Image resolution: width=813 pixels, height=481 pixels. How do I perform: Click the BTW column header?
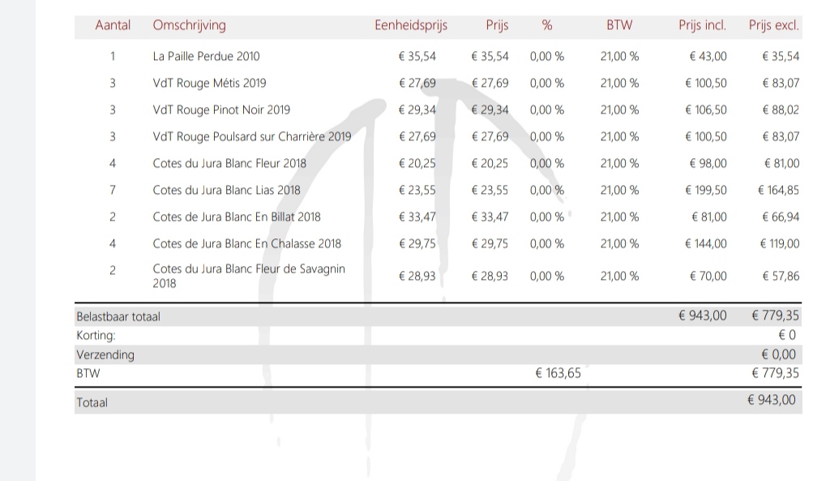618,25
